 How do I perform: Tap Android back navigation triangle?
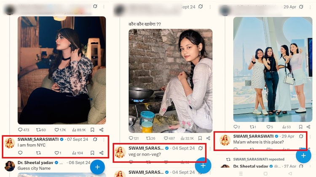click(x=290, y=173)
